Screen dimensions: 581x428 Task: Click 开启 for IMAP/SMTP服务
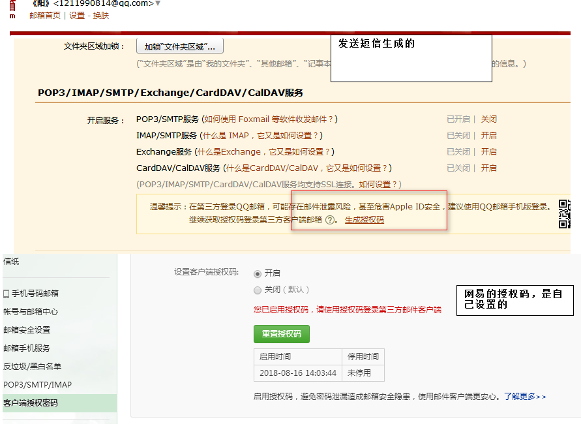pos(489,136)
